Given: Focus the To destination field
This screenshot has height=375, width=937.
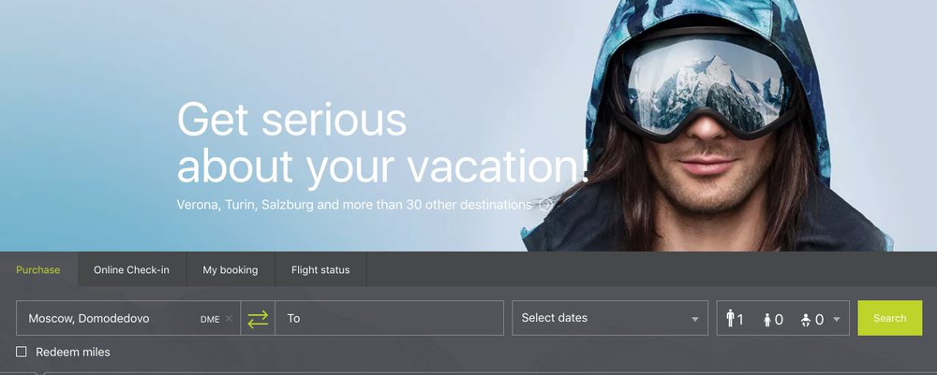Looking at the screenshot, I should pos(389,318).
